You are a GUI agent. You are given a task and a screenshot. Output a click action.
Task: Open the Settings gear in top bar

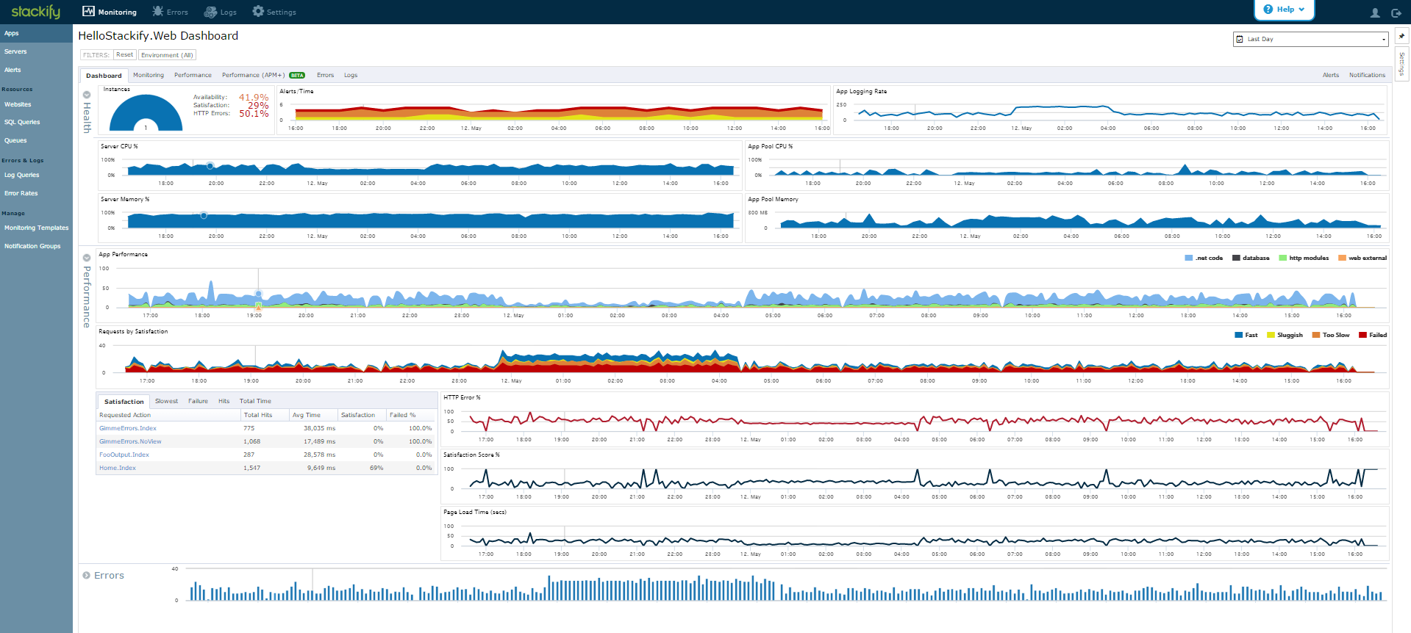click(x=257, y=12)
